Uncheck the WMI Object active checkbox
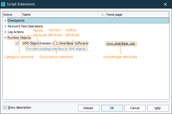This screenshot has width=172, height=114. (x=17, y=43)
